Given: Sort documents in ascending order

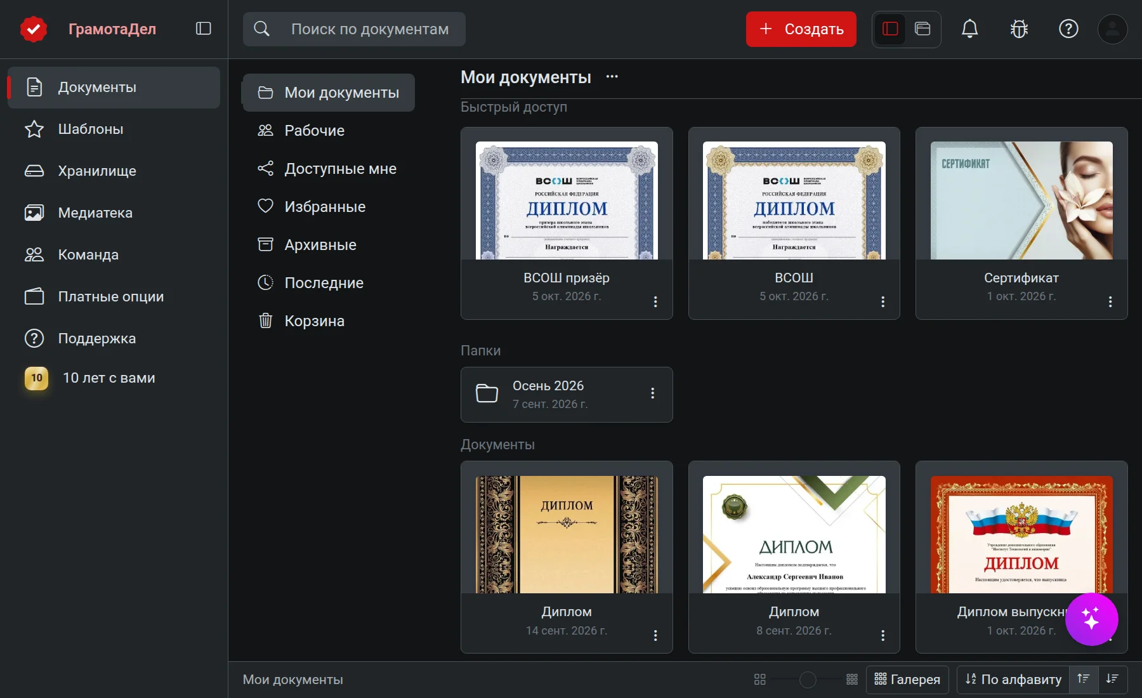Looking at the screenshot, I should coord(1083,679).
